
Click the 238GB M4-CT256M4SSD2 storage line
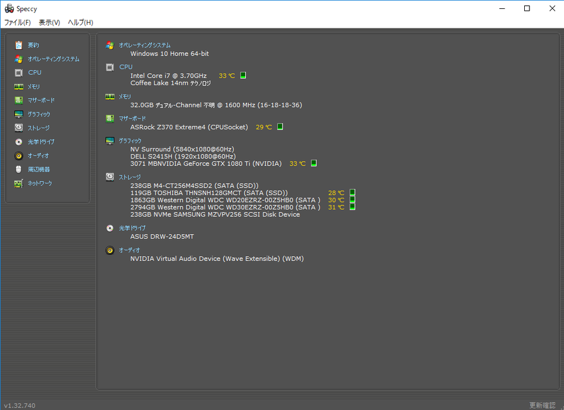[x=194, y=186]
